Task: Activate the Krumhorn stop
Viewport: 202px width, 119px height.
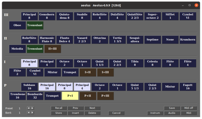Action: 188,39
